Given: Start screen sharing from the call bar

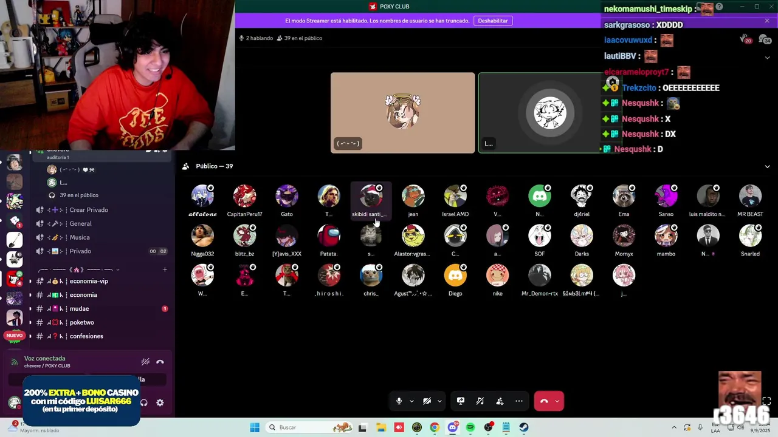Looking at the screenshot, I should click(x=461, y=401).
